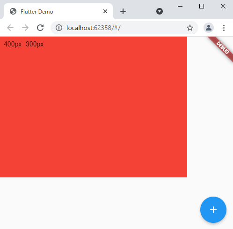Open a new browser tab
233x229 pixels.
pos(123,11)
